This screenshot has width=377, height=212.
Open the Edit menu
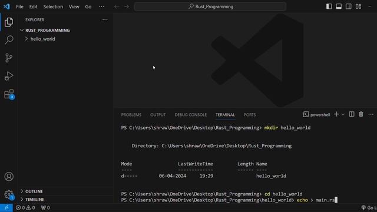pyautogui.click(x=33, y=6)
